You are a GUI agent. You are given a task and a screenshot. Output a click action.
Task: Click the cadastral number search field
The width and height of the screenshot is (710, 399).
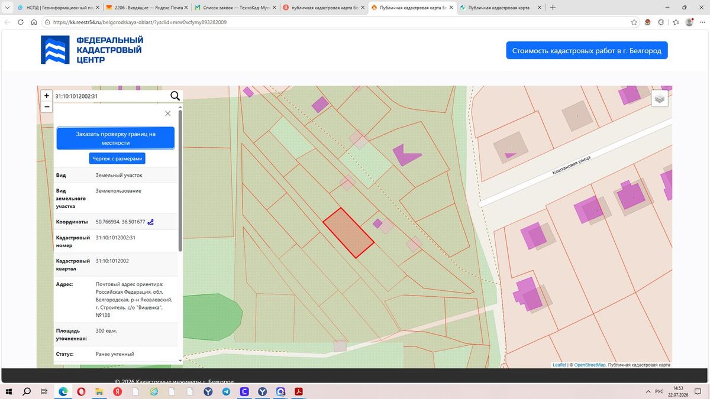[x=111, y=96]
